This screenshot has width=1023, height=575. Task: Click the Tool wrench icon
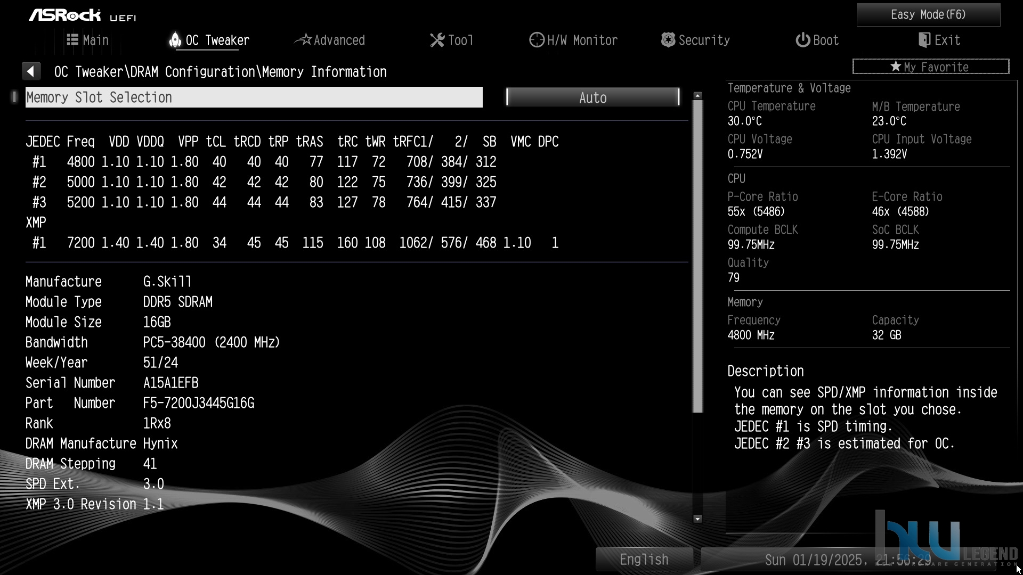click(437, 40)
